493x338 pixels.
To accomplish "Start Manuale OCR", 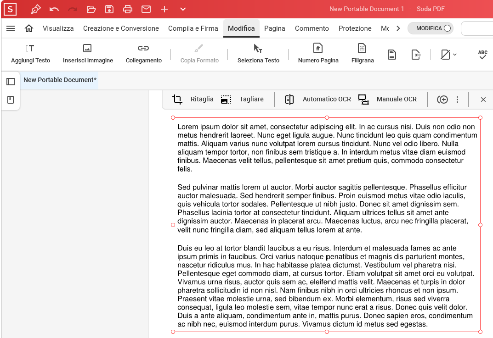I will [387, 100].
